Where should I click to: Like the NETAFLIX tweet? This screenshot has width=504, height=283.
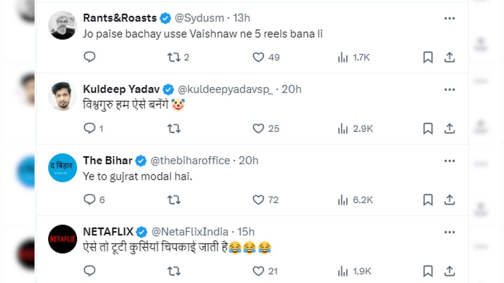[258, 271]
